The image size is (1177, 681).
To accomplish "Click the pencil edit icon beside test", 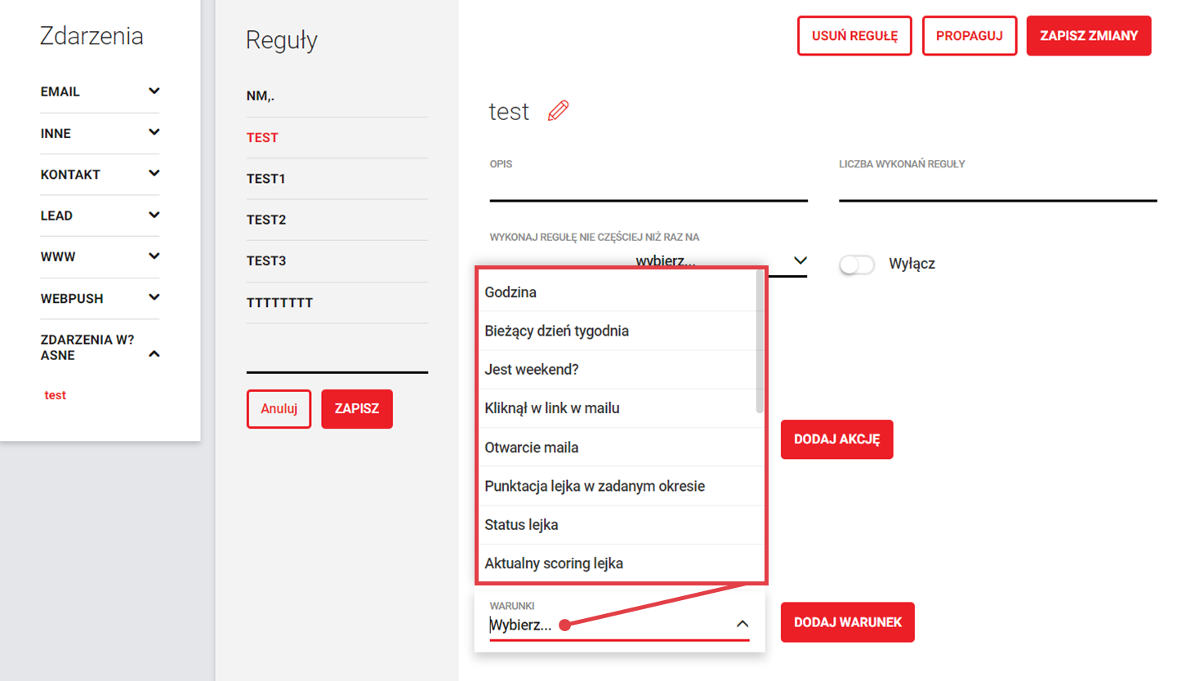I will pos(558,111).
